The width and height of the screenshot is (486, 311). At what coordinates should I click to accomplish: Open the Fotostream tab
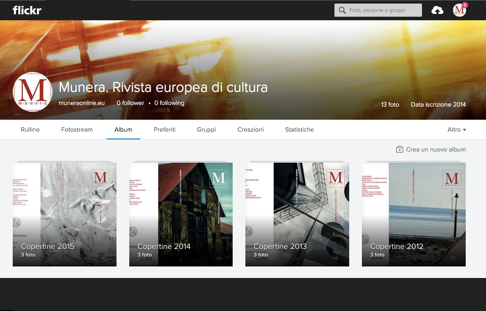(x=77, y=130)
